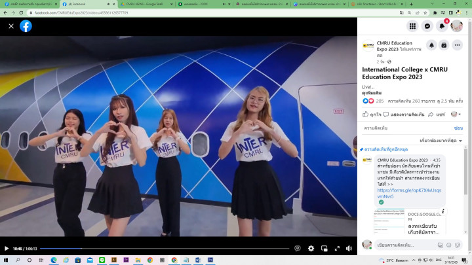
Task: Toggle the video comments overlay icon
Action: (298, 248)
